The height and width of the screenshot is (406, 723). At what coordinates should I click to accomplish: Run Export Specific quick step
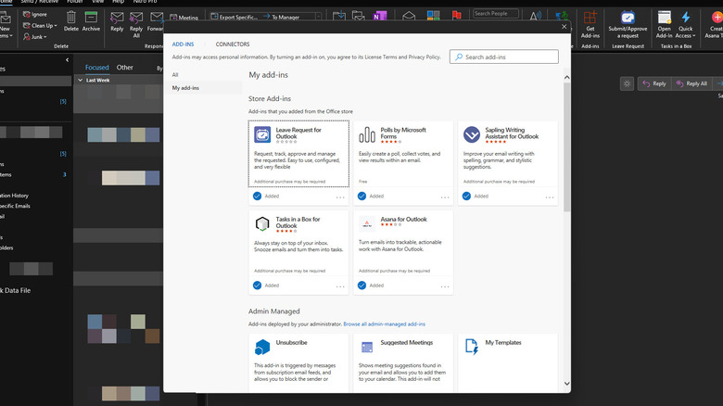pos(235,17)
